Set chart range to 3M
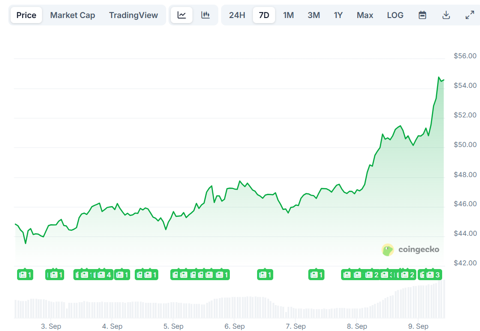480x331 pixels. 314,15
